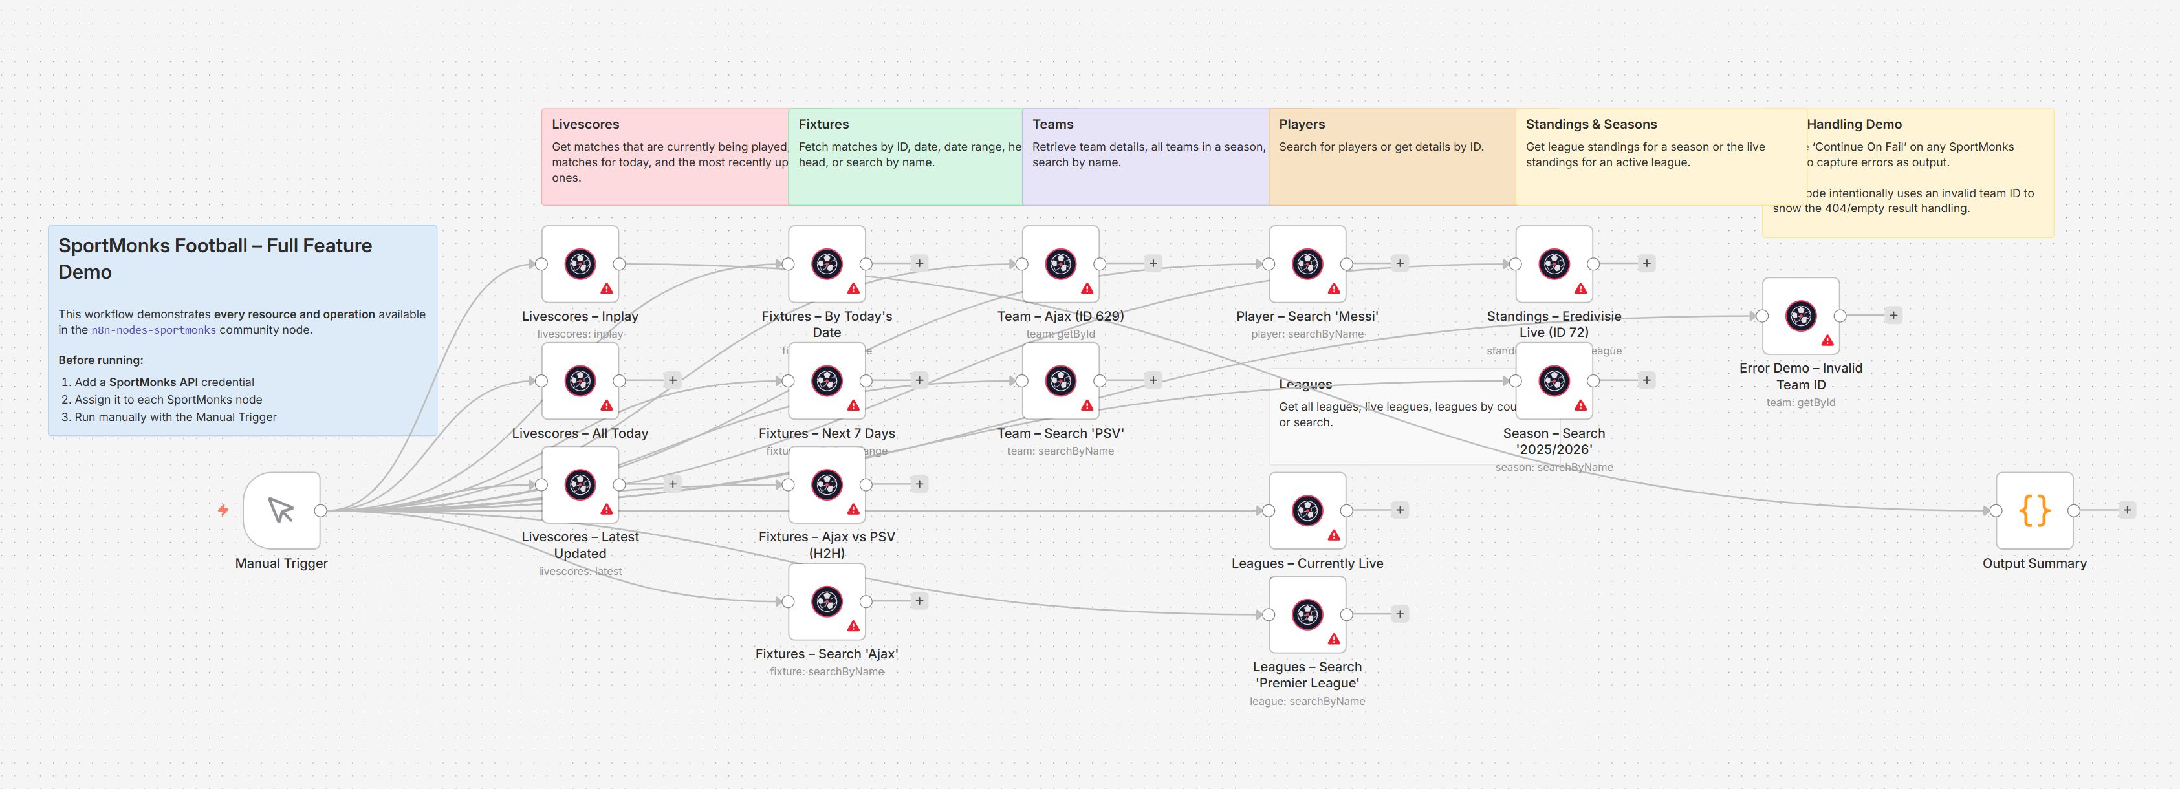Open the Season – Search '2025/2026' node

pos(1554,380)
